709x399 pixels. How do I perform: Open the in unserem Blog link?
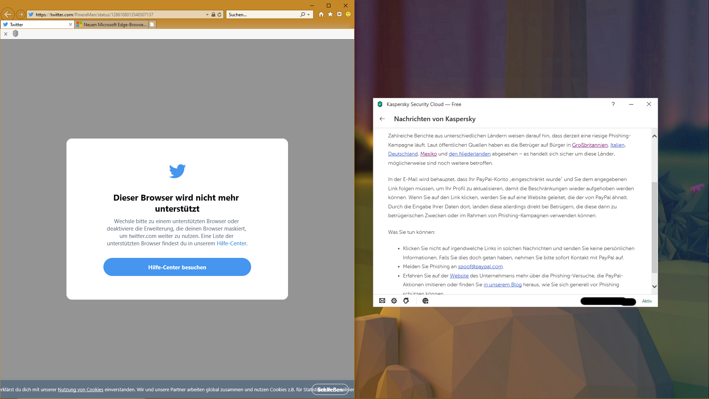tap(503, 284)
